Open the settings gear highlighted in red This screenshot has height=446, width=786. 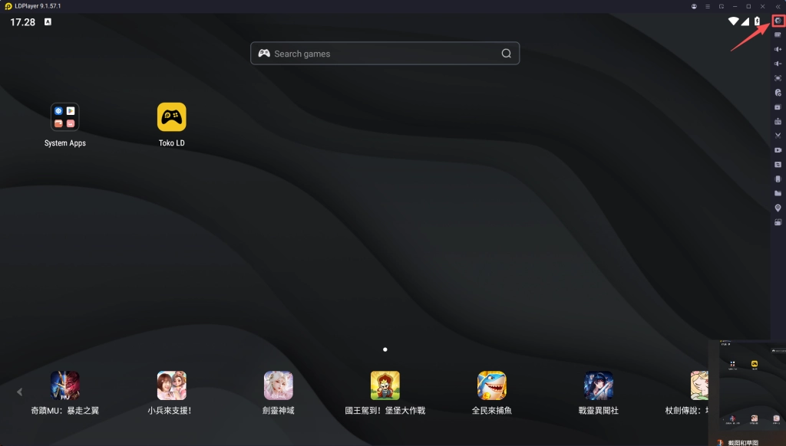[778, 21]
